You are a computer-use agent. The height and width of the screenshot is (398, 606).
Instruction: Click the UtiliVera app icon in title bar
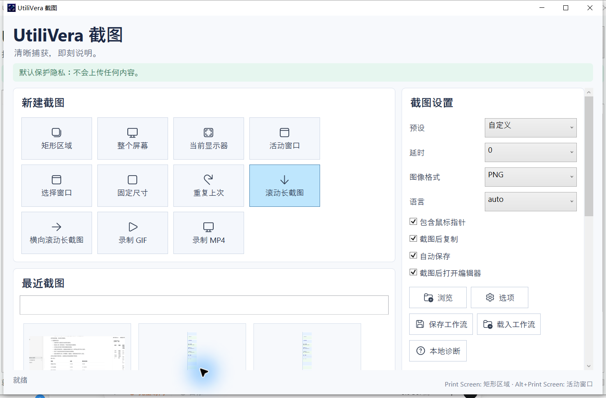(x=12, y=8)
